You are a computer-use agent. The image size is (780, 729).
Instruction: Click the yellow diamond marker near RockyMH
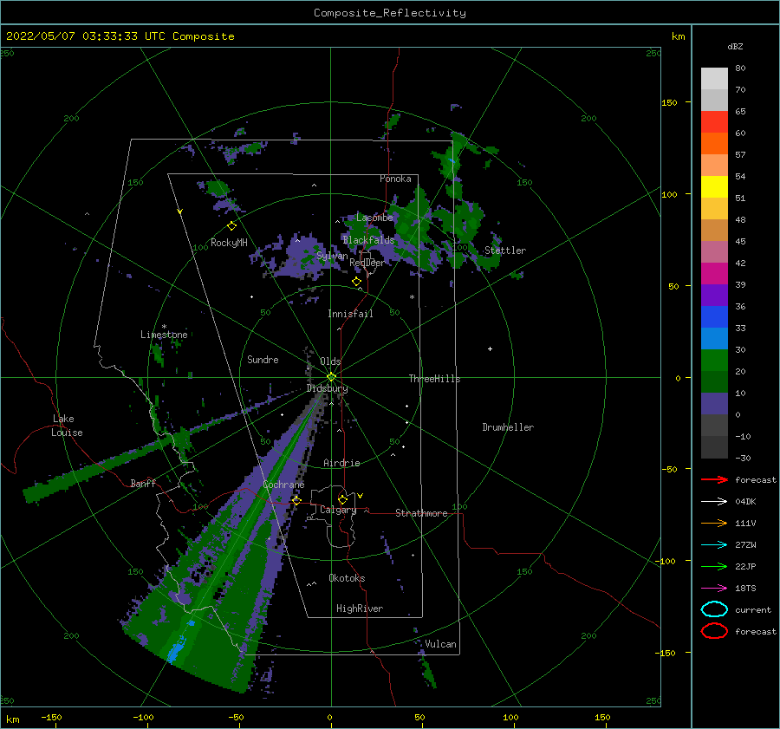tap(231, 226)
